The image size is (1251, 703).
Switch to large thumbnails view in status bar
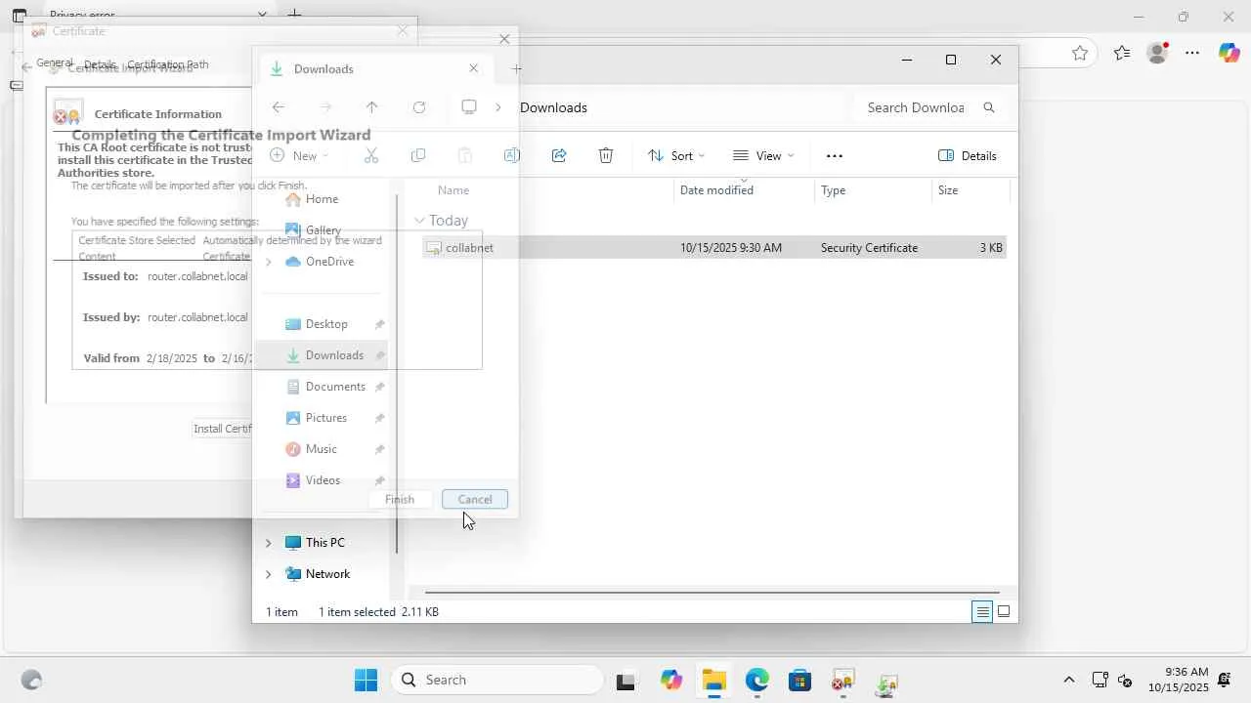click(x=1004, y=612)
